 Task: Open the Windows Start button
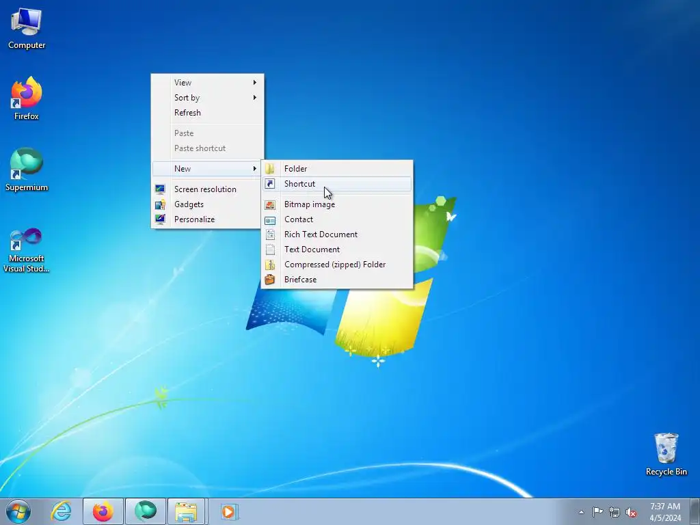coord(18,511)
